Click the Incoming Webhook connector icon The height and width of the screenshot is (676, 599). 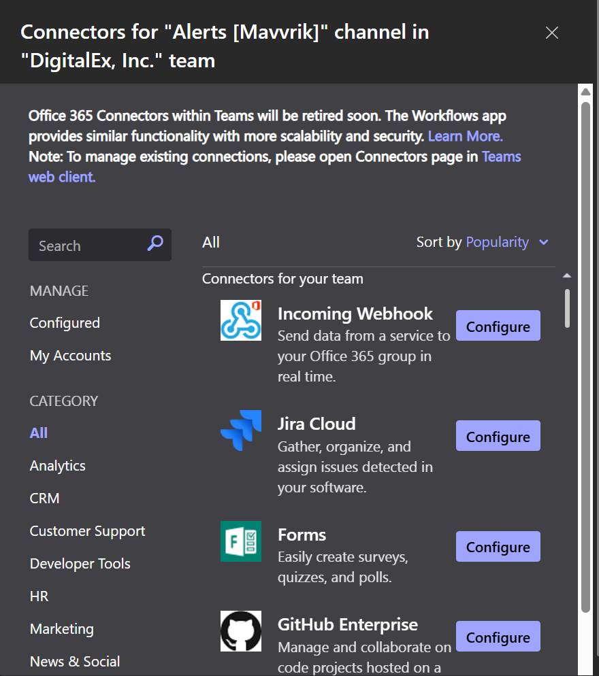coord(241,320)
